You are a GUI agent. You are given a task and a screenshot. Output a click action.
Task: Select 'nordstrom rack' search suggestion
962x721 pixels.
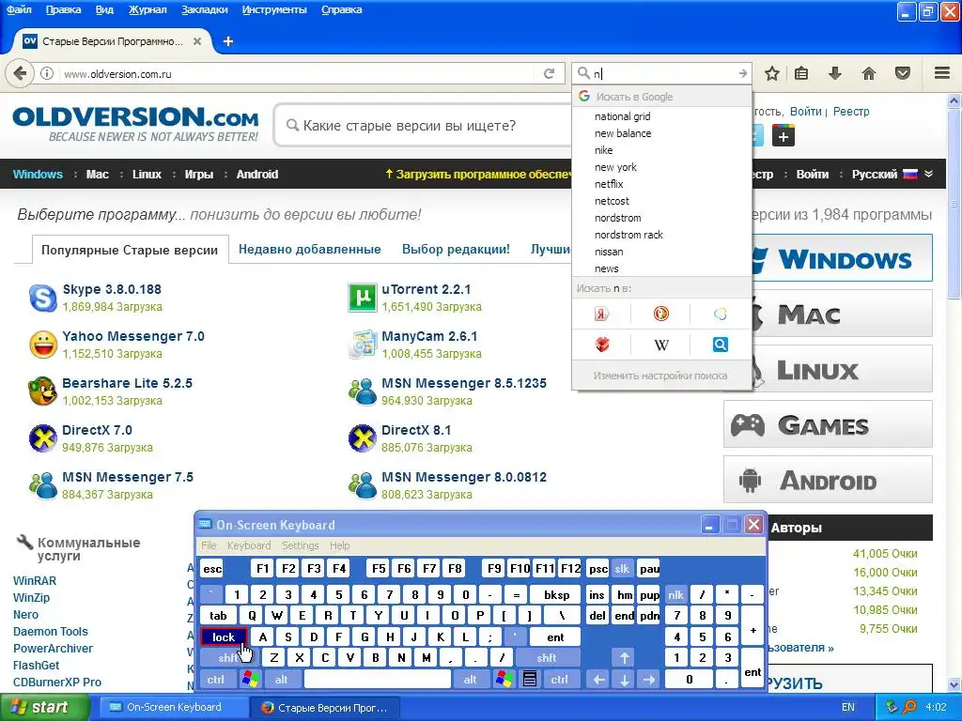coord(661,235)
